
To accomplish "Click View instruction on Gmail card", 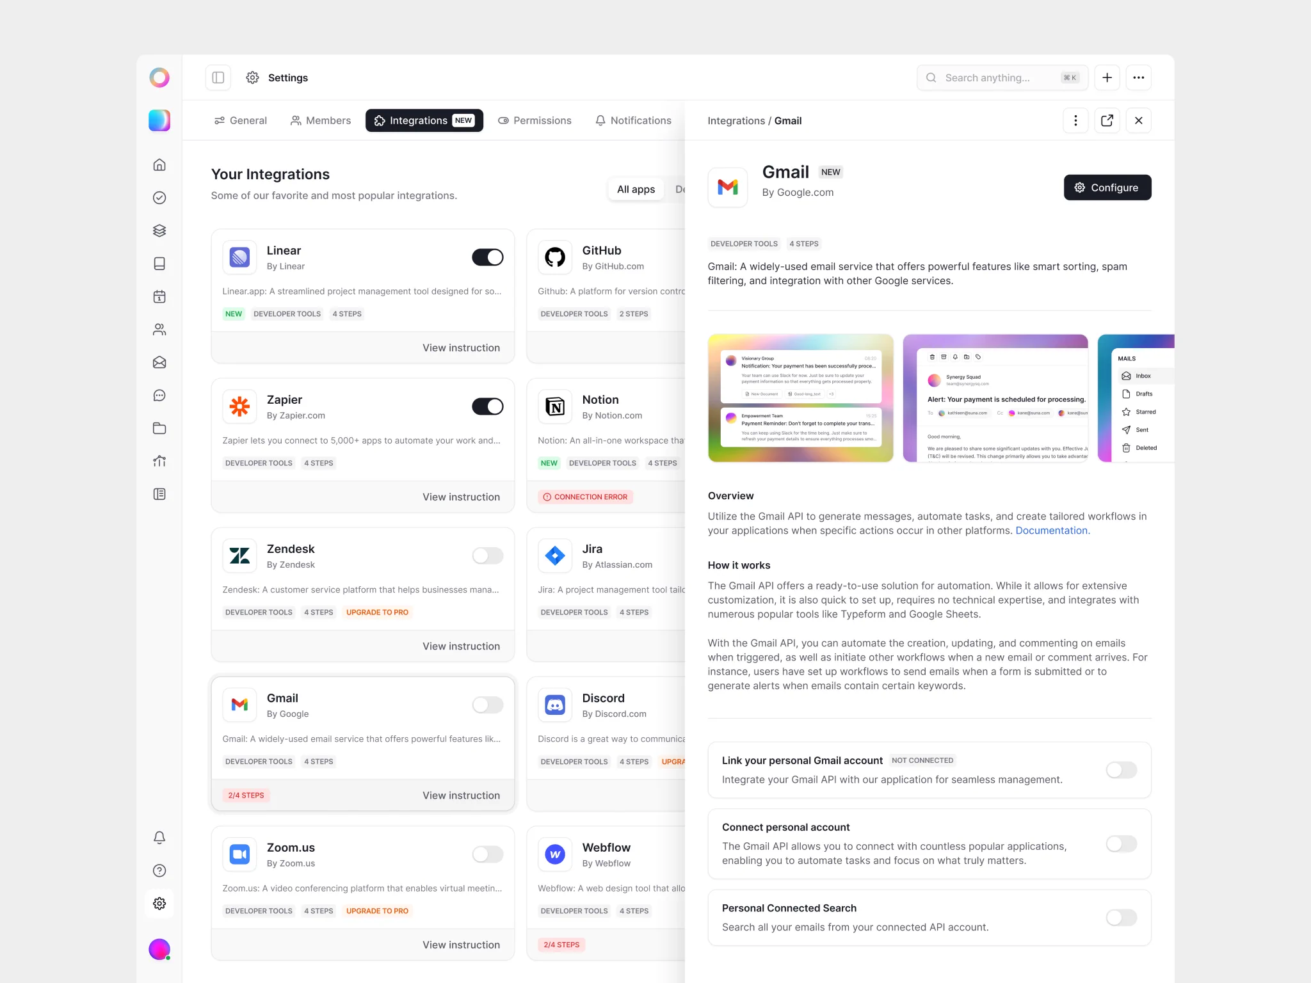I will point(461,795).
